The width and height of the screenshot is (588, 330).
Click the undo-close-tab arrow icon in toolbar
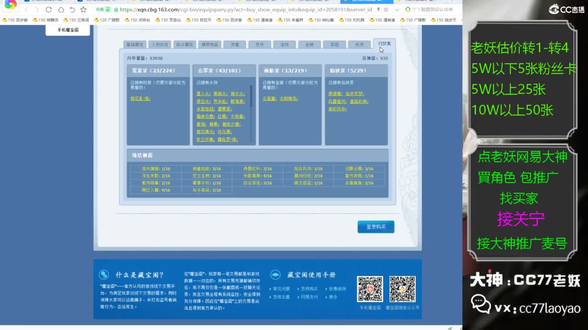[x=72, y=10]
